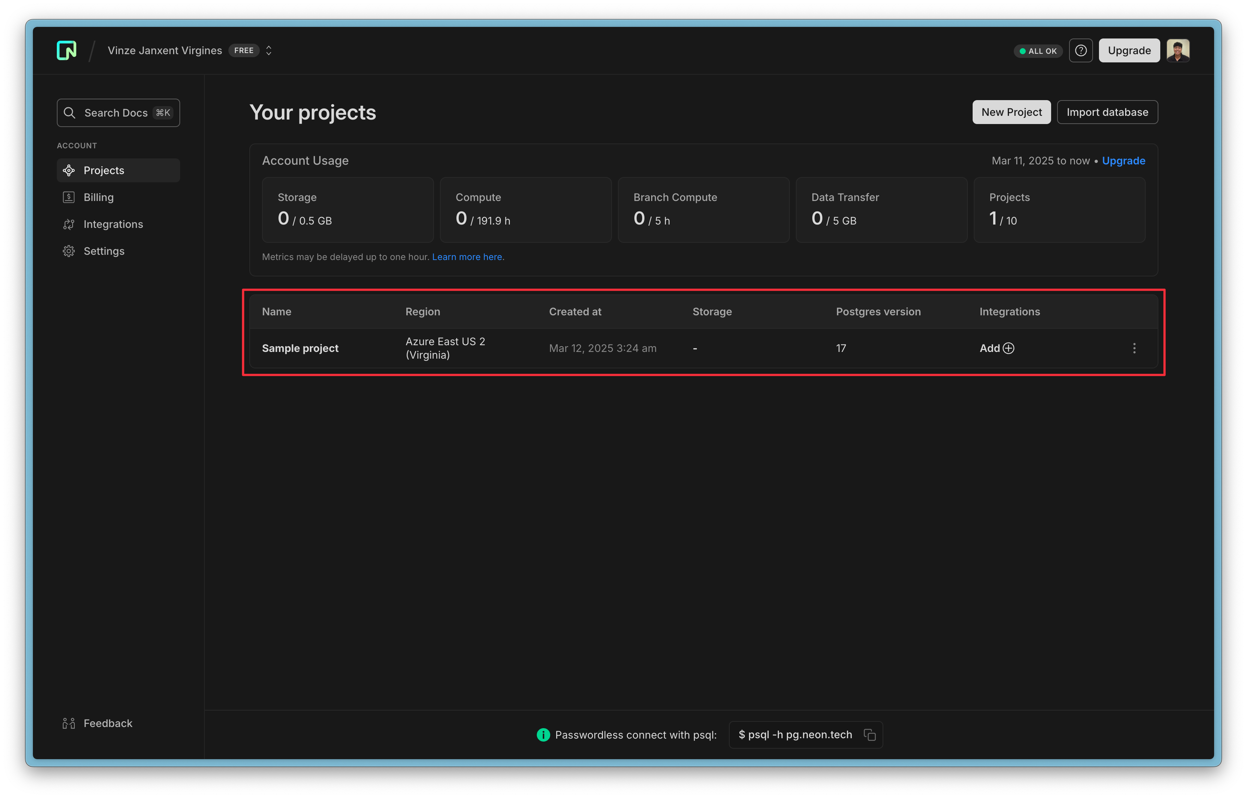This screenshot has width=1247, height=798.
Task: Open the Sample project three-dot menu
Action: click(1134, 348)
